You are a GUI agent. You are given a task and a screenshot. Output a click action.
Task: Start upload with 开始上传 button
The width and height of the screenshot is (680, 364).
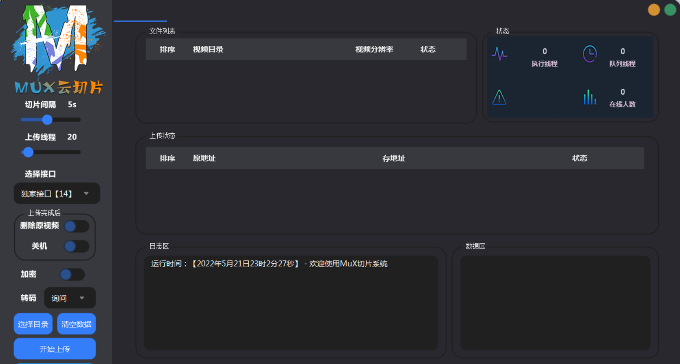coord(55,349)
